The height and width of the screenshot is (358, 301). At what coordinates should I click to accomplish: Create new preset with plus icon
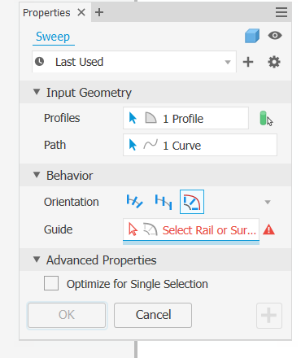pos(248,62)
